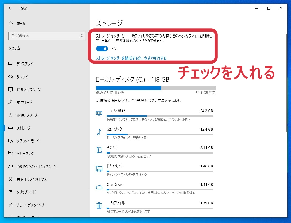Click the back arrow icon
Screen dimensions: 291x223
[10, 8]
